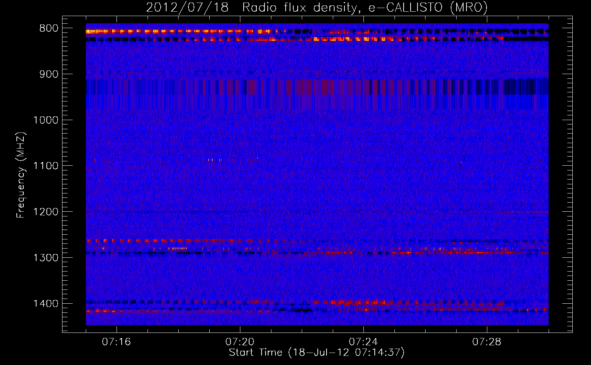
Task: Click the 1100 frequency tick label
Action: click(46, 166)
